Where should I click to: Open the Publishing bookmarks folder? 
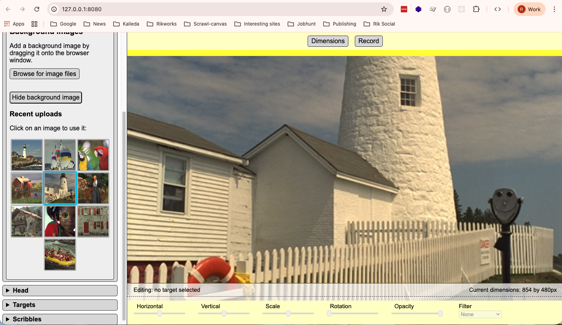tap(340, 24)
